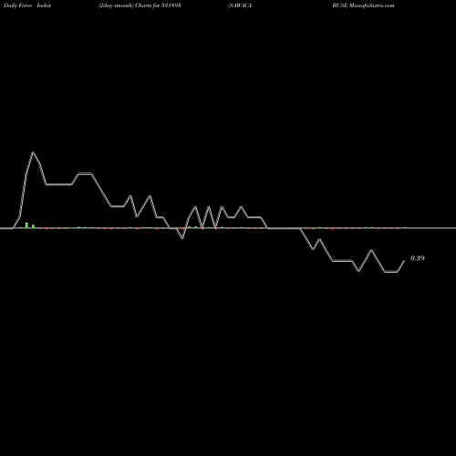Click the 0.39 value label
The image size is (456, 456).
(x=417, y=258)
